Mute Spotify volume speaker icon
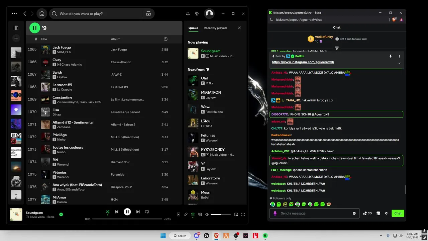 coord(207,215)
